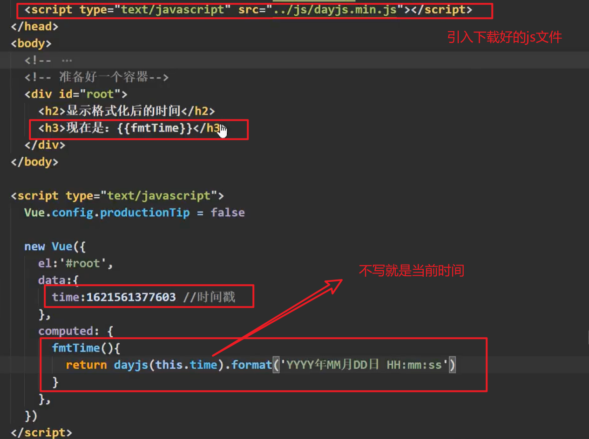Click the </script> tag on the last line
The width and height of the screenshot is (589, 439).
tap(41, 432)
